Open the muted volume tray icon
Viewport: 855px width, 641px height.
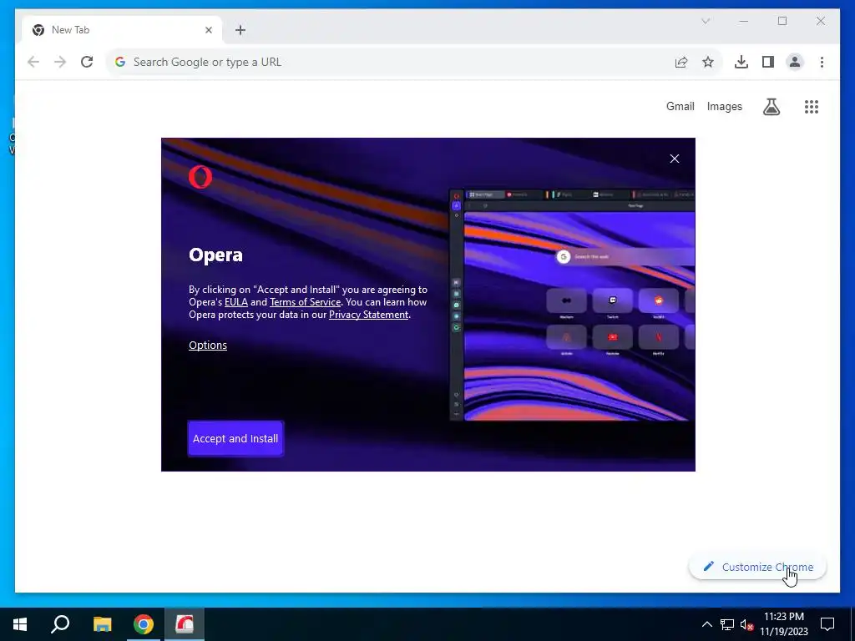(746, 624)
